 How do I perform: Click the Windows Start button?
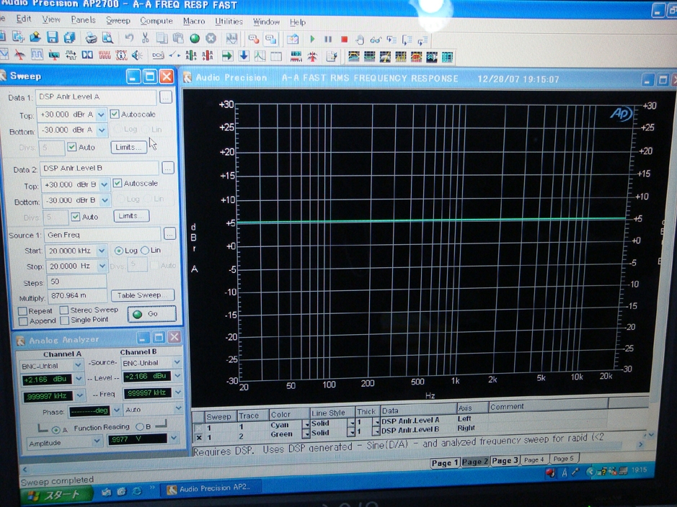[x=56, y=495]
